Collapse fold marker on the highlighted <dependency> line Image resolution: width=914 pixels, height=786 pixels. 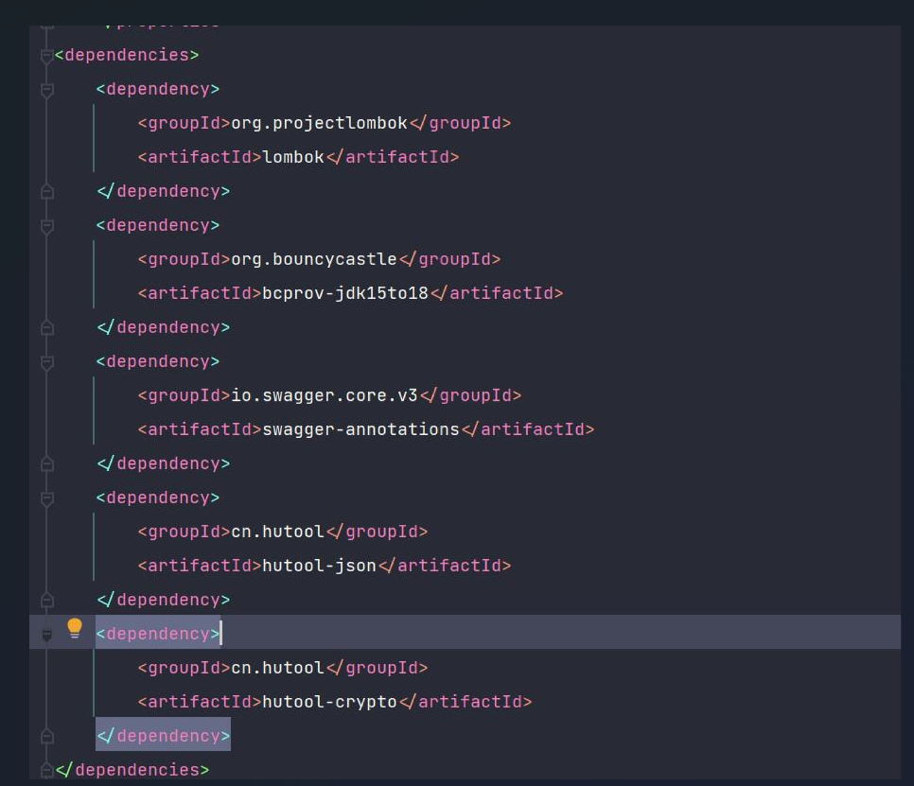tap(47, 635)
